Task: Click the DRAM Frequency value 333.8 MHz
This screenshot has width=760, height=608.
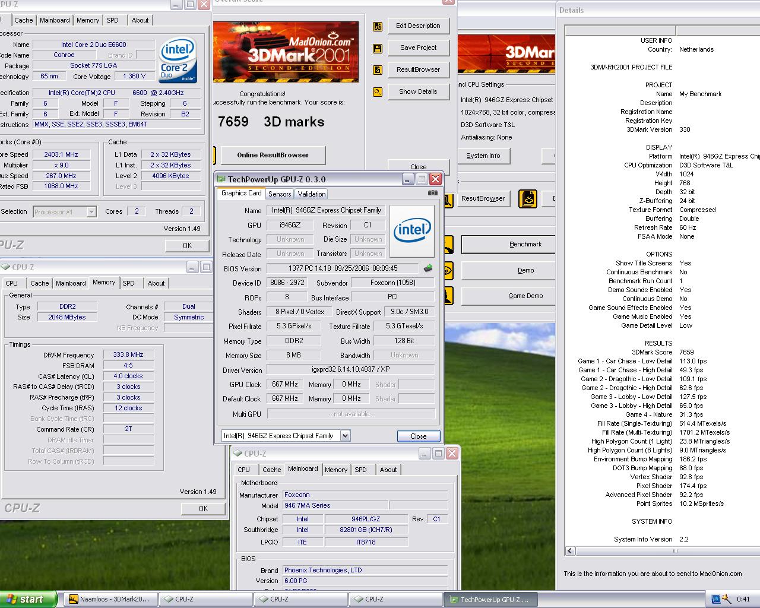Action: 128,355
